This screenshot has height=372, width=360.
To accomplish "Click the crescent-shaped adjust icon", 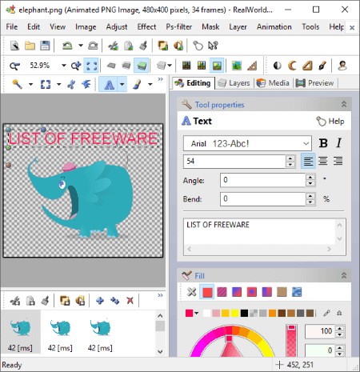I will [x=293, y=66].
